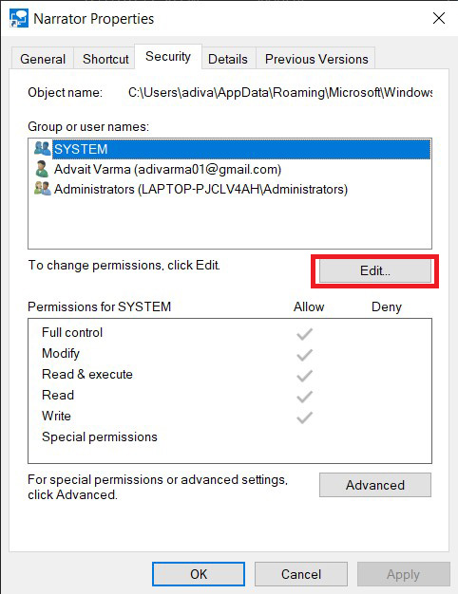458x594 pixels.
Task: Open Advanced permission settings
Action: (375, 485)
